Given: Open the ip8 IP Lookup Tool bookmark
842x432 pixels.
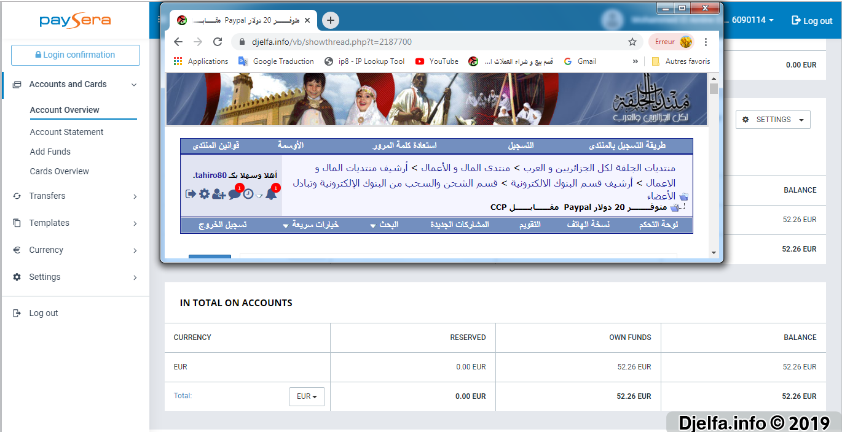Looking at the screenshot, I should (x=364, y=61).
